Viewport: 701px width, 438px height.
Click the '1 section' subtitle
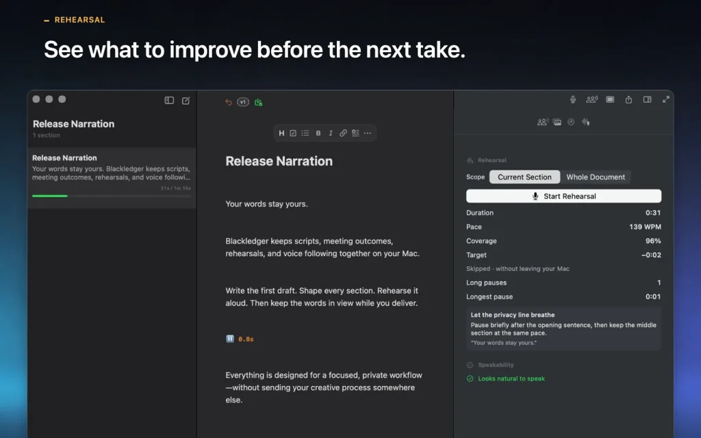(46, 136)
